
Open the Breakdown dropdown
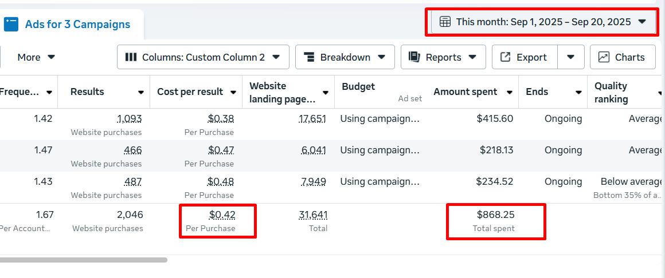[x=345, y=57]
